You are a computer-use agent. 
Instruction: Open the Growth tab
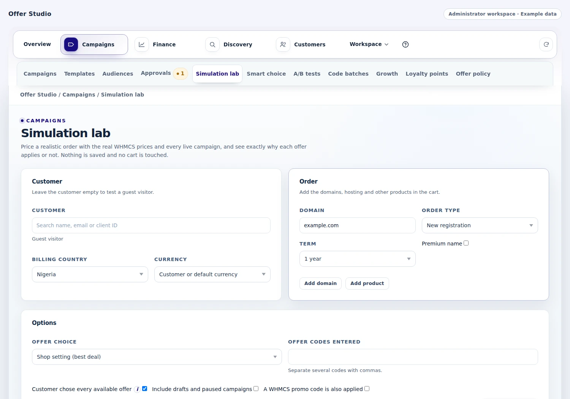[387, 74]
